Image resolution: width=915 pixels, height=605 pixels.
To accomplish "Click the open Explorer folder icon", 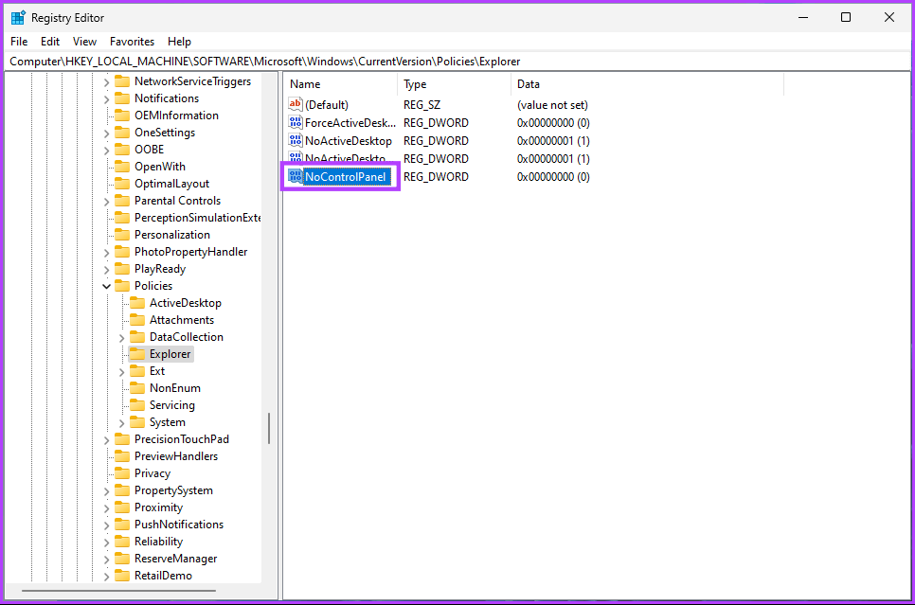I will click(x=137, y=353).
